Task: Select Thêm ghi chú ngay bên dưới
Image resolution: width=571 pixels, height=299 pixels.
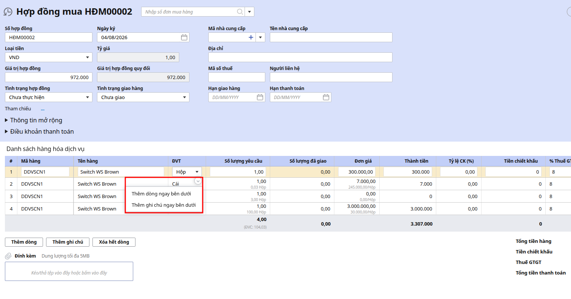Action: (164, 205)
